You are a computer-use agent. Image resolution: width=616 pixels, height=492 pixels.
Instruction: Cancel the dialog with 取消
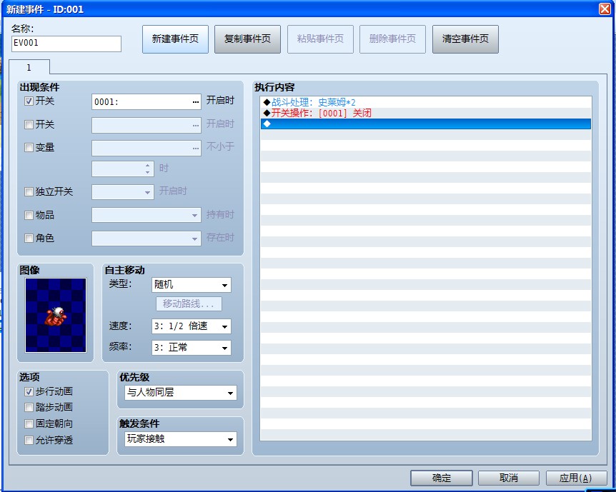pos(508,478)
